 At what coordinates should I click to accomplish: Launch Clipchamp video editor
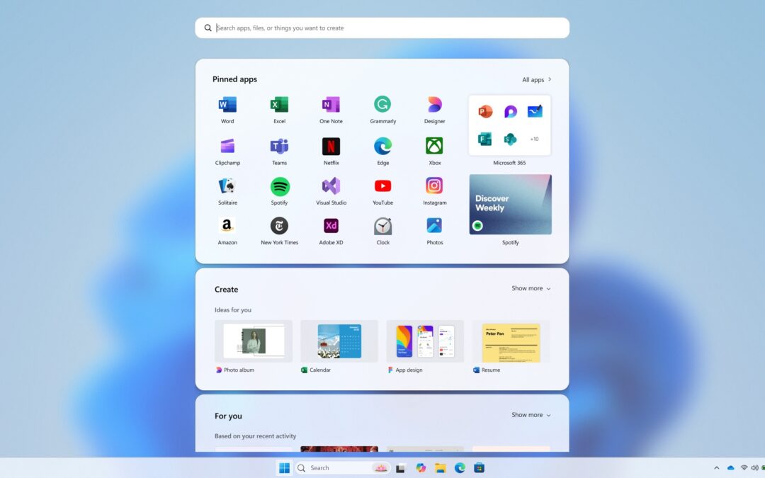coord(227,147)
